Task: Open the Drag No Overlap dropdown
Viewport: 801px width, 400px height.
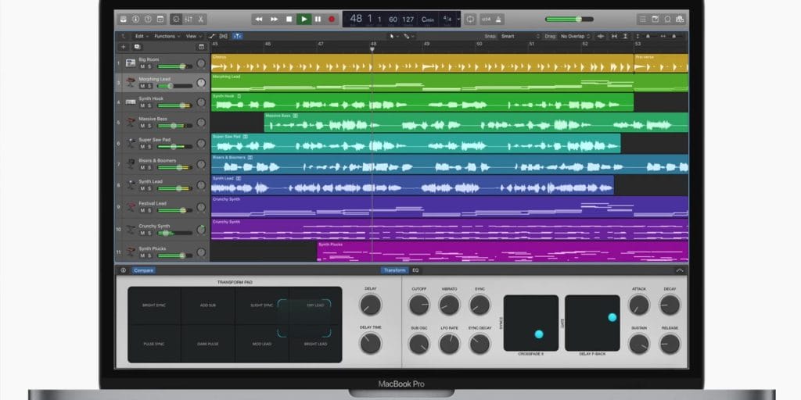Action: click(x=575, y=36)
